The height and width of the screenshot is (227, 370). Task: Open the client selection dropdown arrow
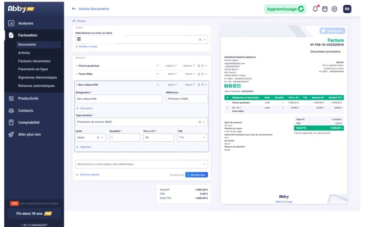pyautogui.click(x=205, y=40)
